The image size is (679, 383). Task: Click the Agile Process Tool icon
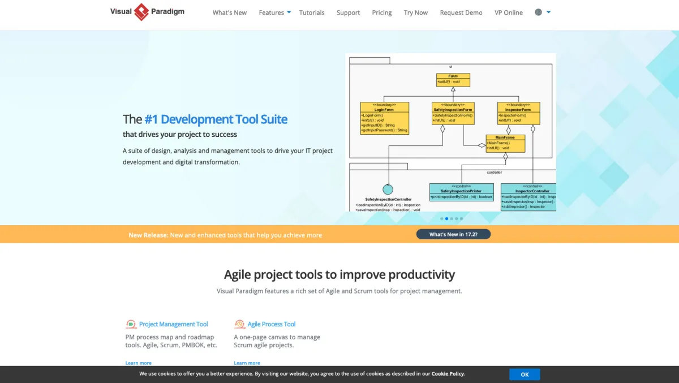click(239, 324)
